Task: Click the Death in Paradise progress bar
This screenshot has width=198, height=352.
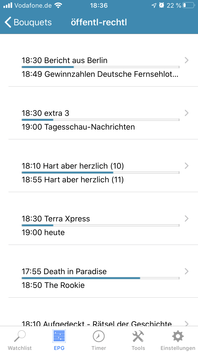Action: (100, 278)
